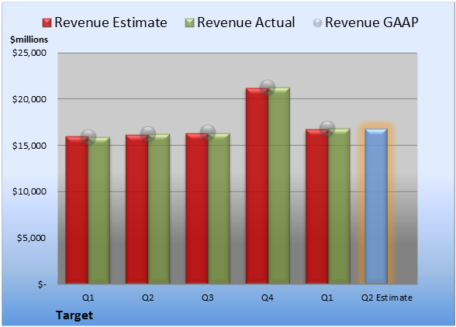The height and width of the screenshot is (327, 456).
Task: Select the 'Revenue Actual' legend label
Action: click(246, 22)
